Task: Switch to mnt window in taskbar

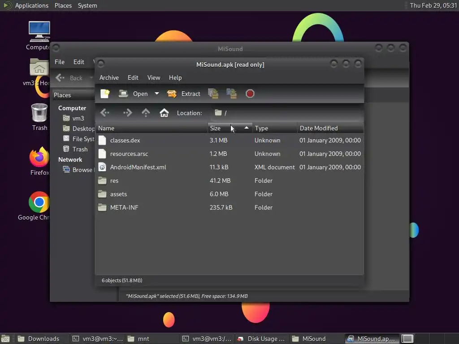Action: pyautogui.click(x=152, y=339)
